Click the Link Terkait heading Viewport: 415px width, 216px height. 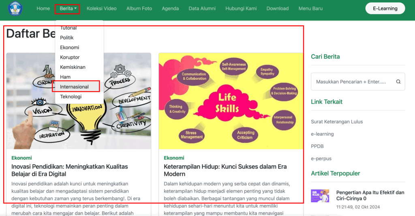tap(327, 102)
